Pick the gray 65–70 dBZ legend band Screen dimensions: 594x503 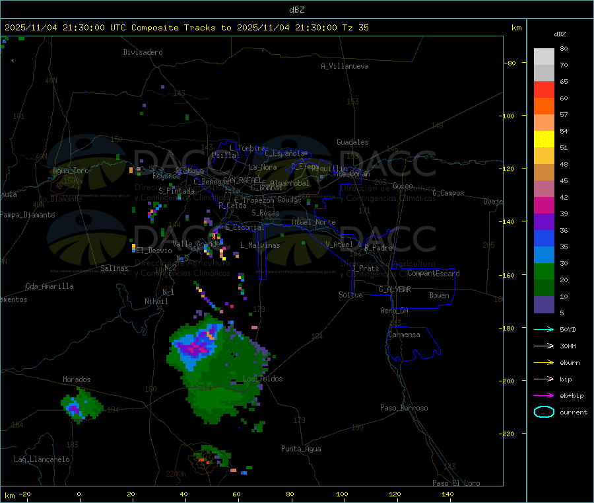pyautogui.click(x=544, y=73)
